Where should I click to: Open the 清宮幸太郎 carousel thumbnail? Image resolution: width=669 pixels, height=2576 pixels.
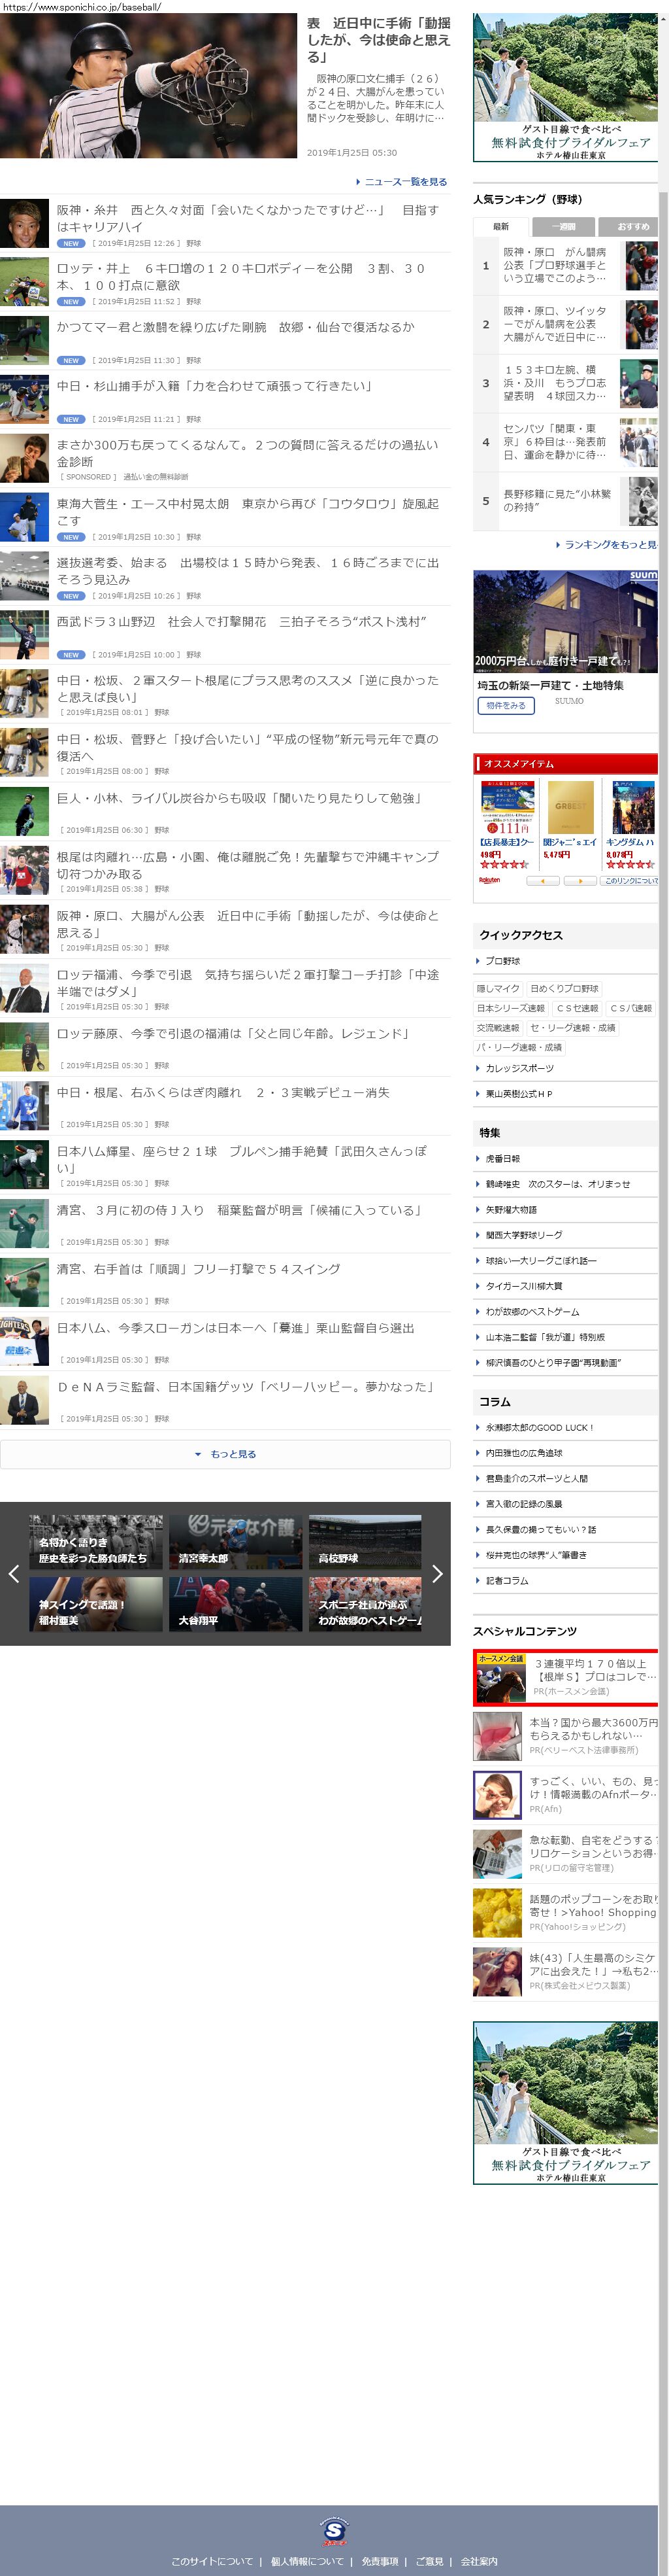point(236,1541)
